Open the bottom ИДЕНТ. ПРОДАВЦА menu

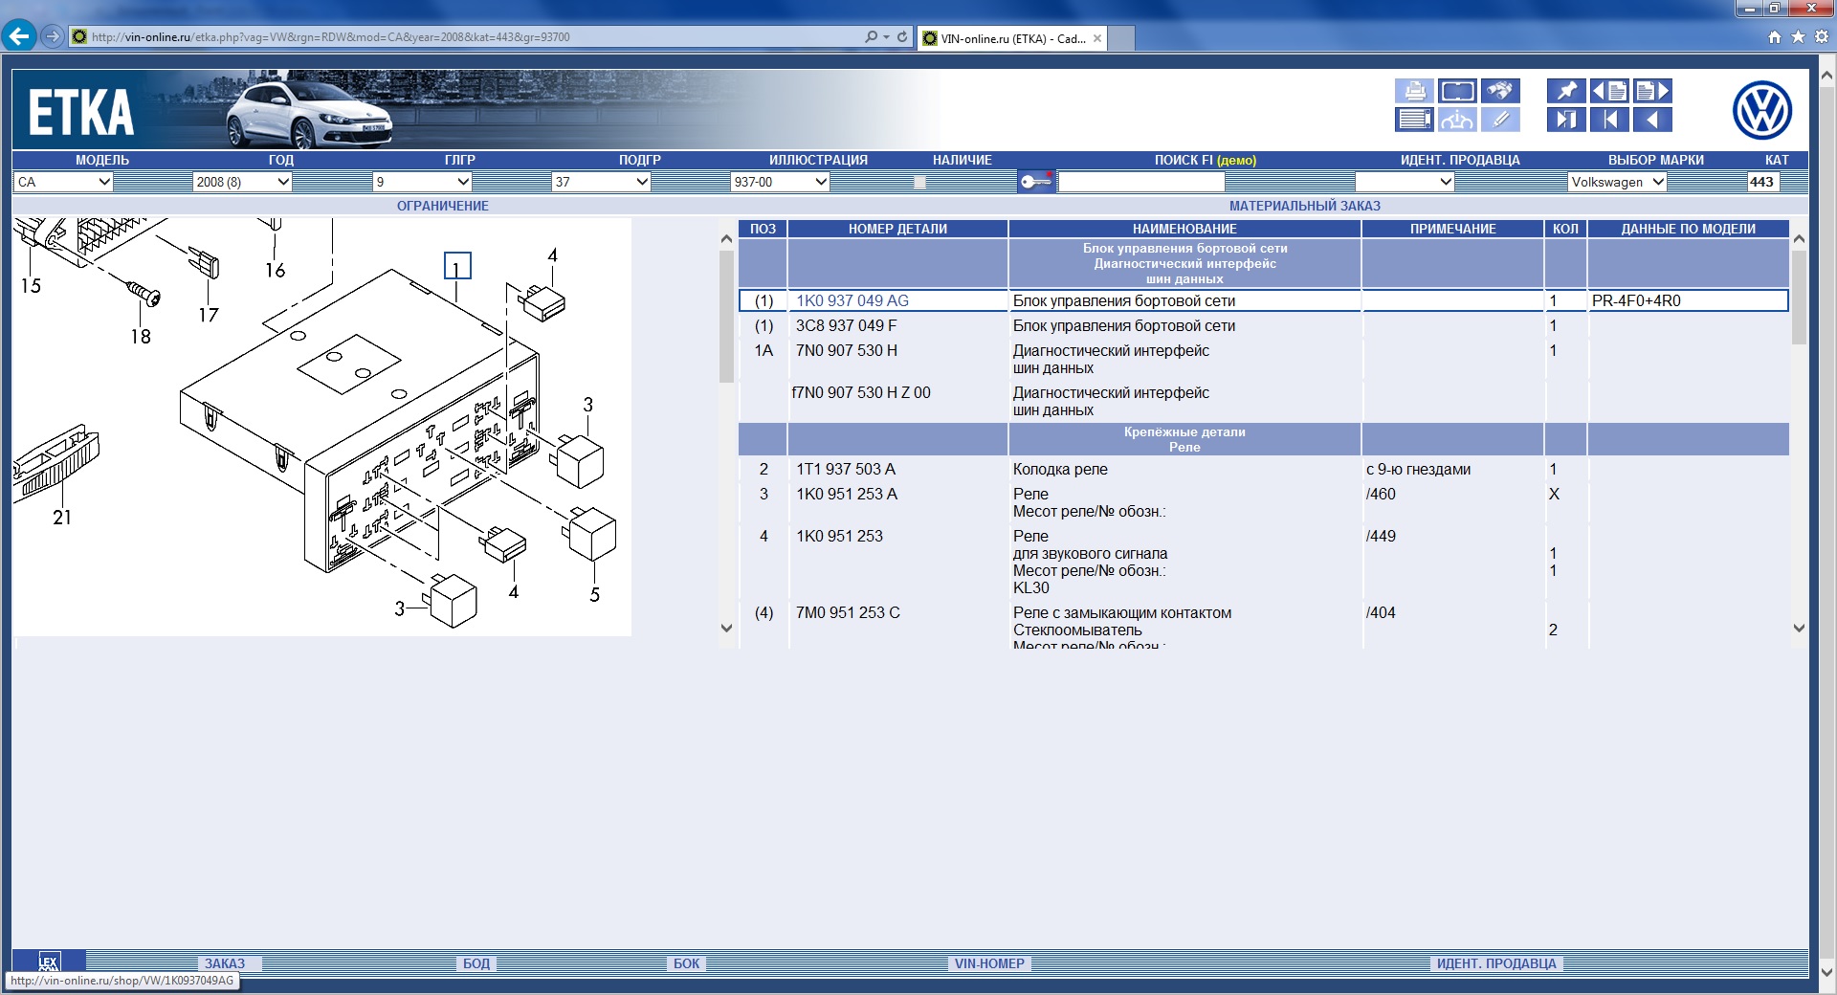tap(1496, 963)
